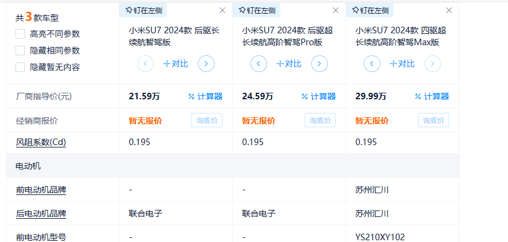Click the 厂商指导价(元) row label
508x242 pixels.
coord(44,96)
